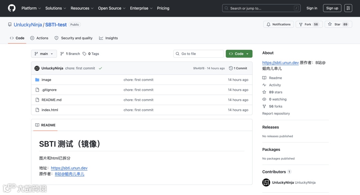Click the green commit status checkmark
Screen dimensions: 360x195
(x=100, y=68)
